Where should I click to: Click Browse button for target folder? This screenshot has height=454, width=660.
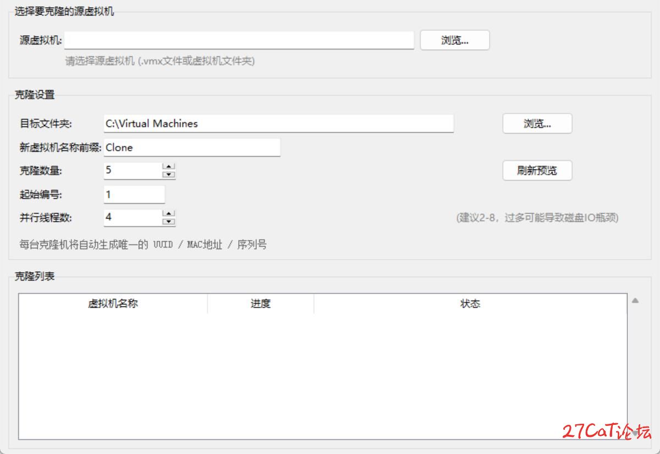click(x=537, y=124)
